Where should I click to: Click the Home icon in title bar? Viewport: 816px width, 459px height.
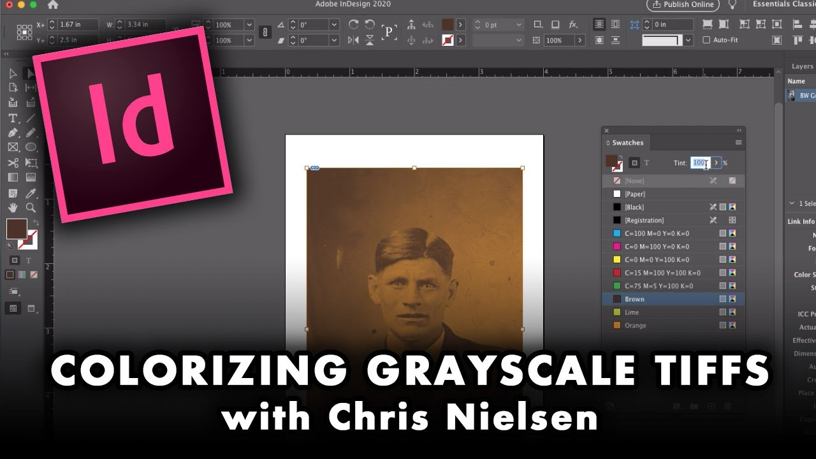(53, 4)
